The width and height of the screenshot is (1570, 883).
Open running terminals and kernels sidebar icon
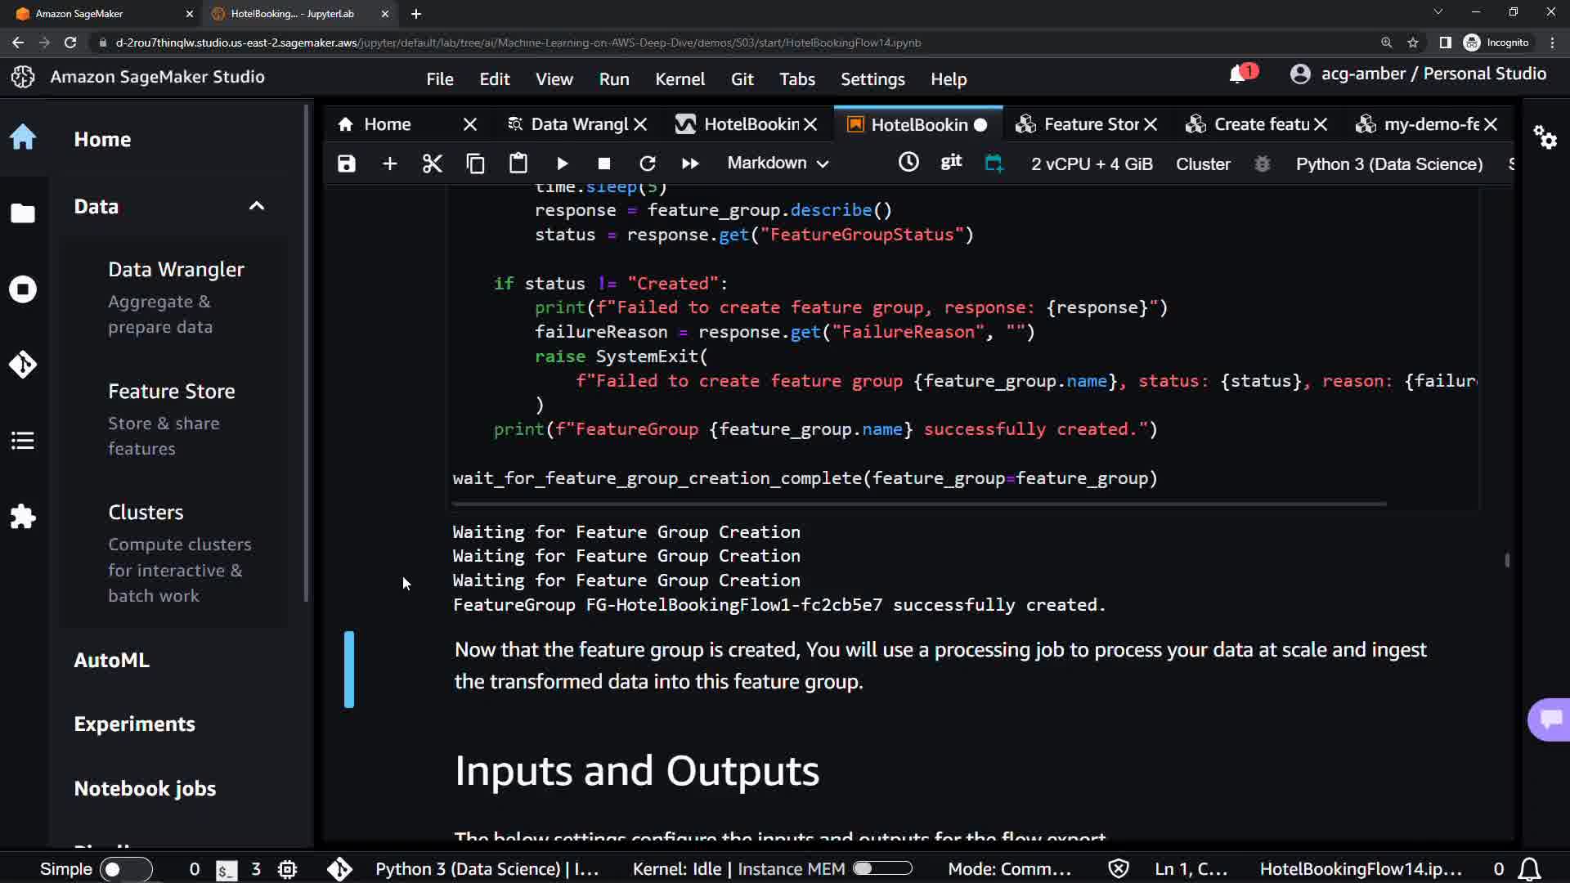point(23,289)
